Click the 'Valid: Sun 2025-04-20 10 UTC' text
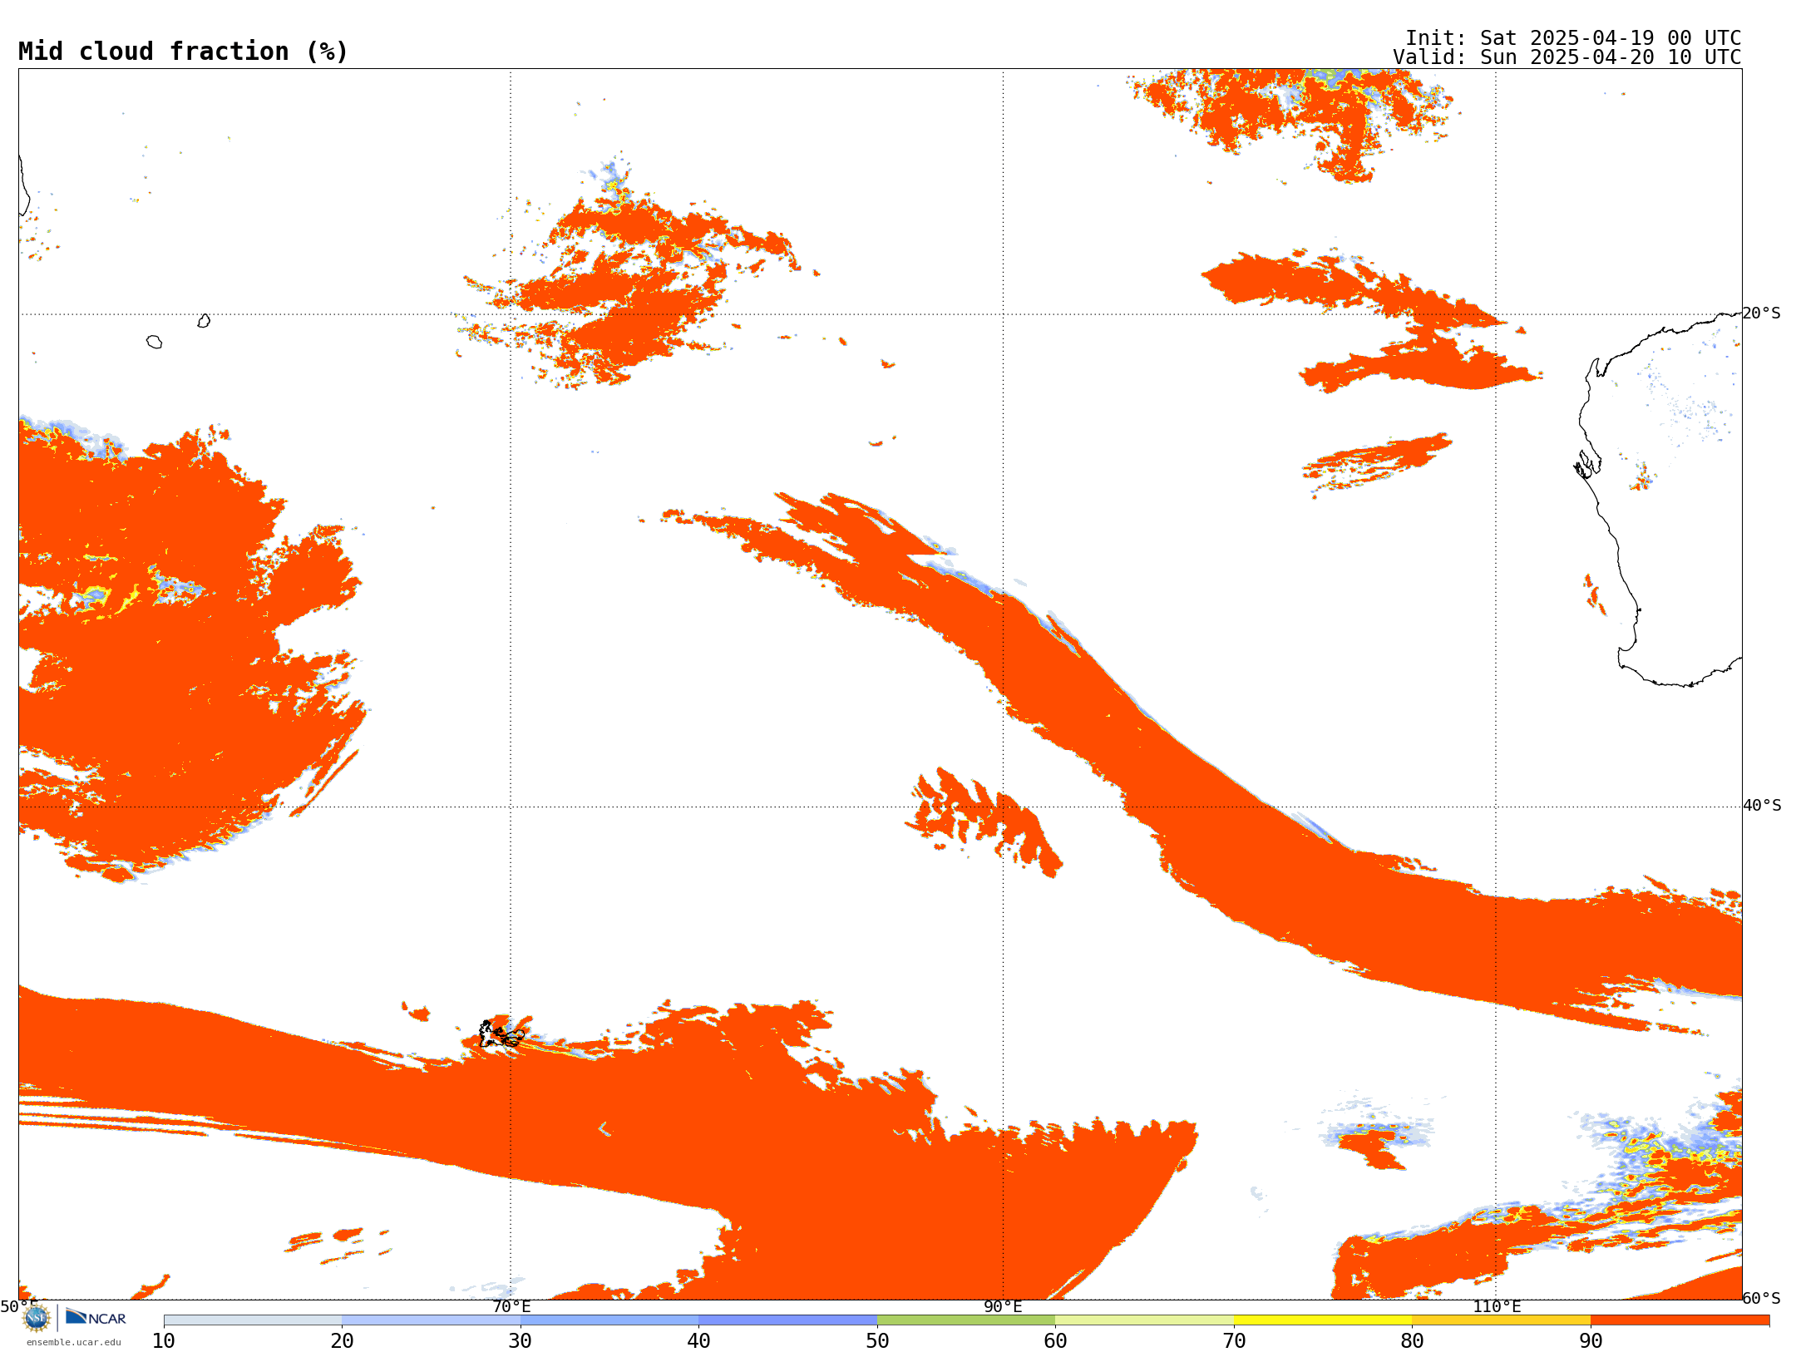The width and height of the screenshot is (1796, 1352). point(1567,57)
